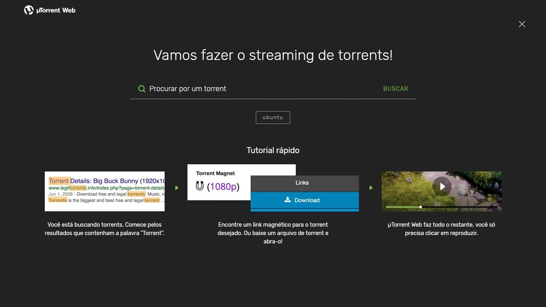Click the green search magnifier icon
The height and width of the screenshot is (307, 546).
[x=141, y=89]
